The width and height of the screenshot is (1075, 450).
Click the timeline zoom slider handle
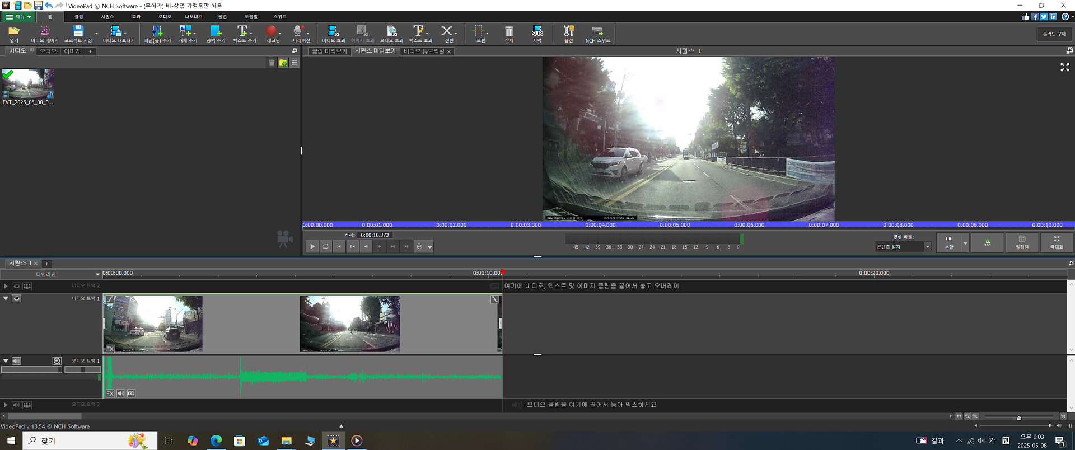pyautogui.click(x=1019, y=418)
